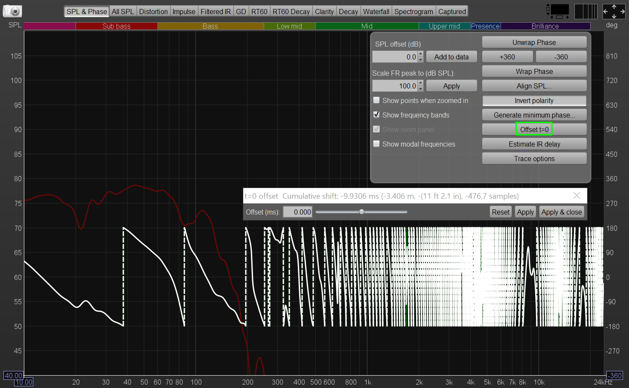Click Estimate IR delay button
Viewport: 629px width, 388px height.
(534, 144)
